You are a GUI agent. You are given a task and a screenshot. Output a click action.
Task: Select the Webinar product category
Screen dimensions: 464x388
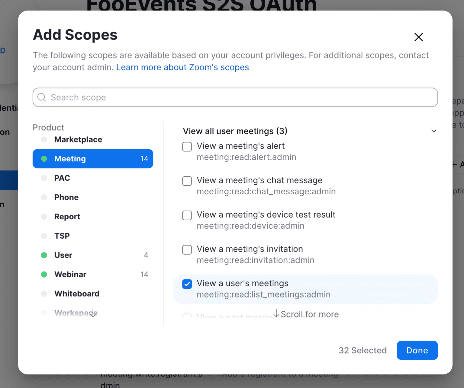click(x=70, y=274)
